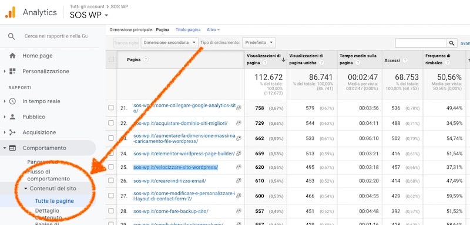Open external link icon for come-fare-backup-sito row
Viewport: 470px width, 225px height.
239,212
